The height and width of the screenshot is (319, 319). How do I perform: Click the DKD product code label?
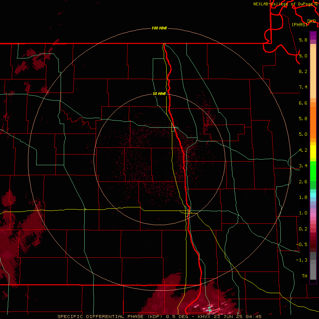click(x=312, y=21)
